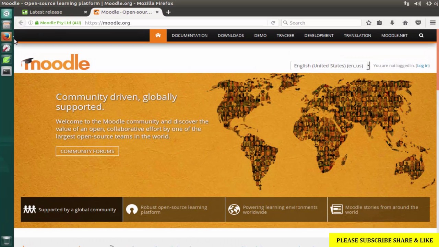Click the launcher settings wrench icon
The width and height of the screenshot is (439, 247).
(x=6, y=48)
